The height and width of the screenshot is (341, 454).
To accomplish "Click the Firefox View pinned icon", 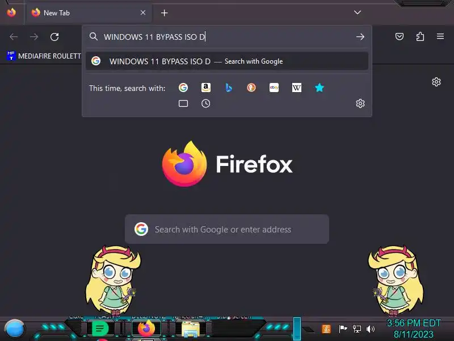I will (11, 13).
